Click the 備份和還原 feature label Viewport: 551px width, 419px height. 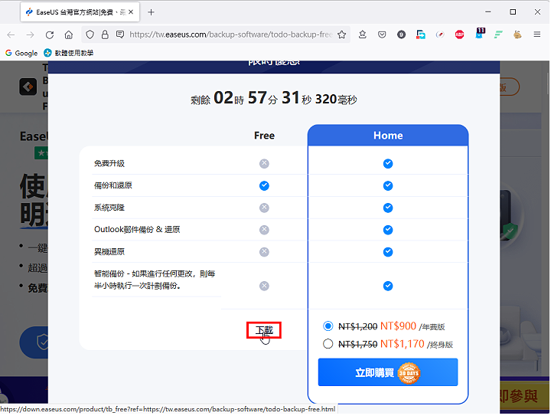[112, 185]
